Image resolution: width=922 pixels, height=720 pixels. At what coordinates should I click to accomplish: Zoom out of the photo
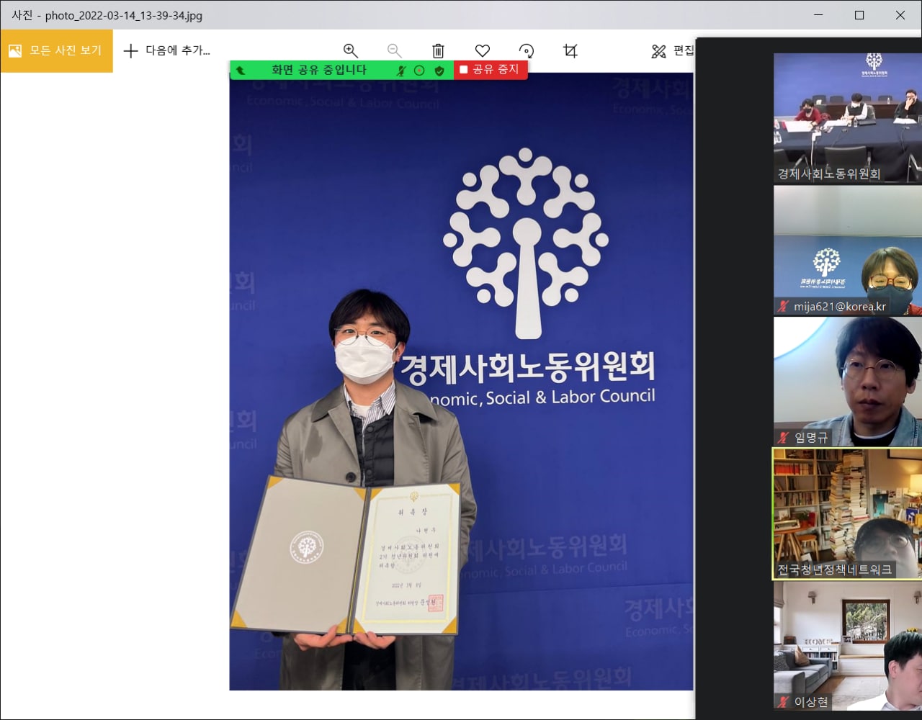(394, 50)
